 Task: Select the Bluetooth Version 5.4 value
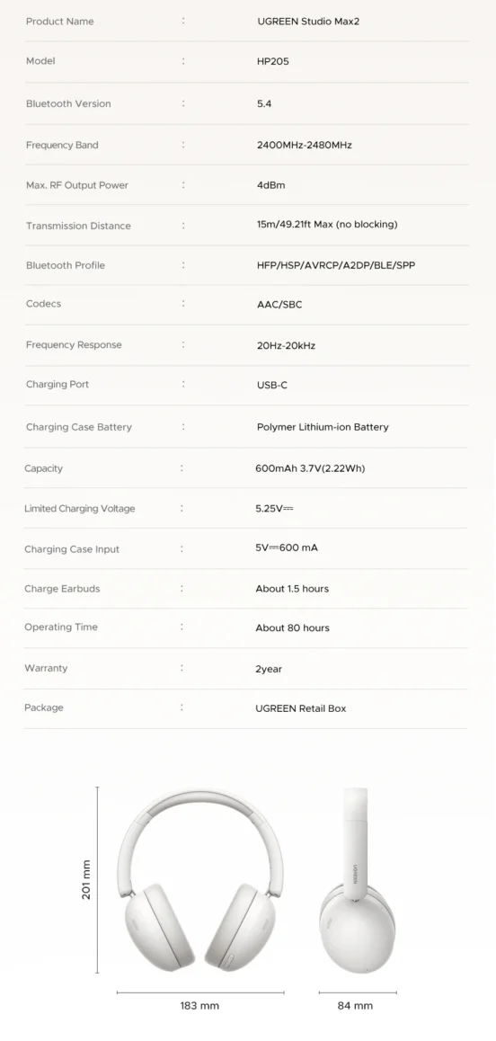pyautogui.click(x=264, y=103)
